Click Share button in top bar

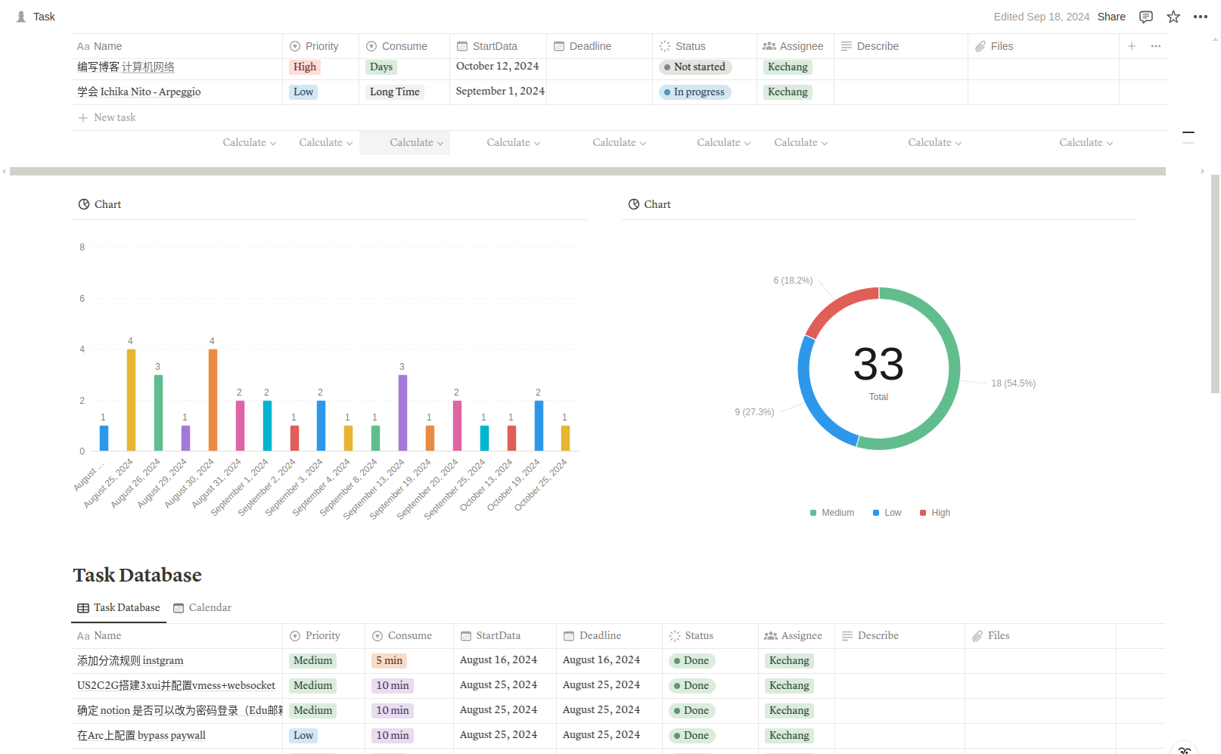point(1111,17)
